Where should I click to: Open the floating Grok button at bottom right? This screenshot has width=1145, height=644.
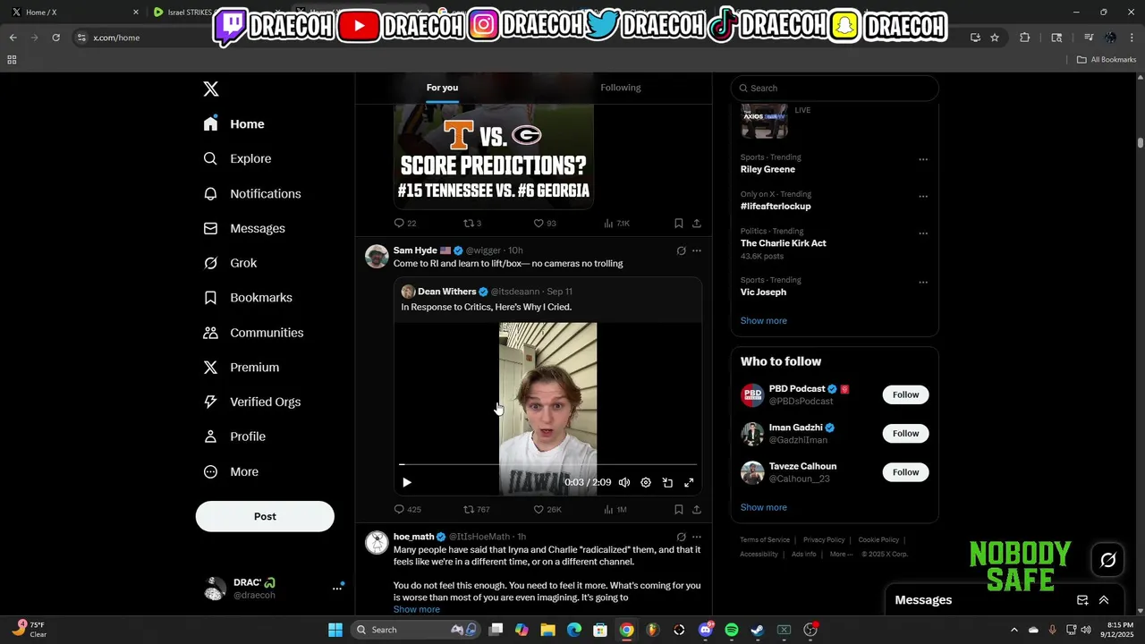1108,560
